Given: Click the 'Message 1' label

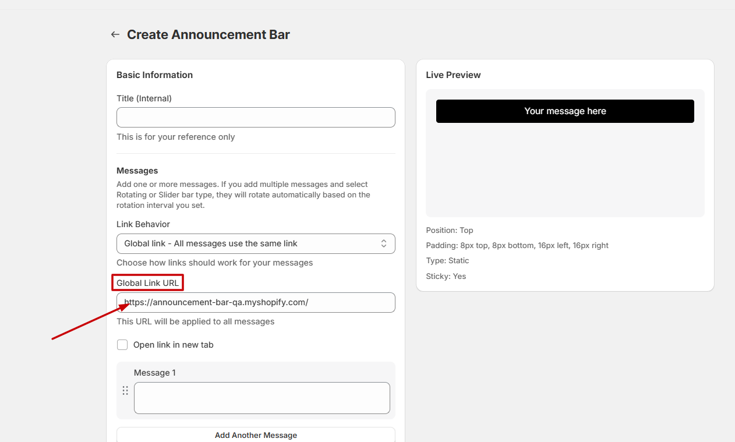Looking at the screenshot, I should point(155,373).
